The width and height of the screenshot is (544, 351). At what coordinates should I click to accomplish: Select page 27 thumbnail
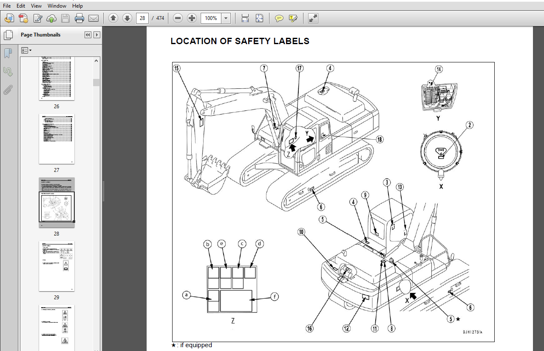[x=57, y=139]
